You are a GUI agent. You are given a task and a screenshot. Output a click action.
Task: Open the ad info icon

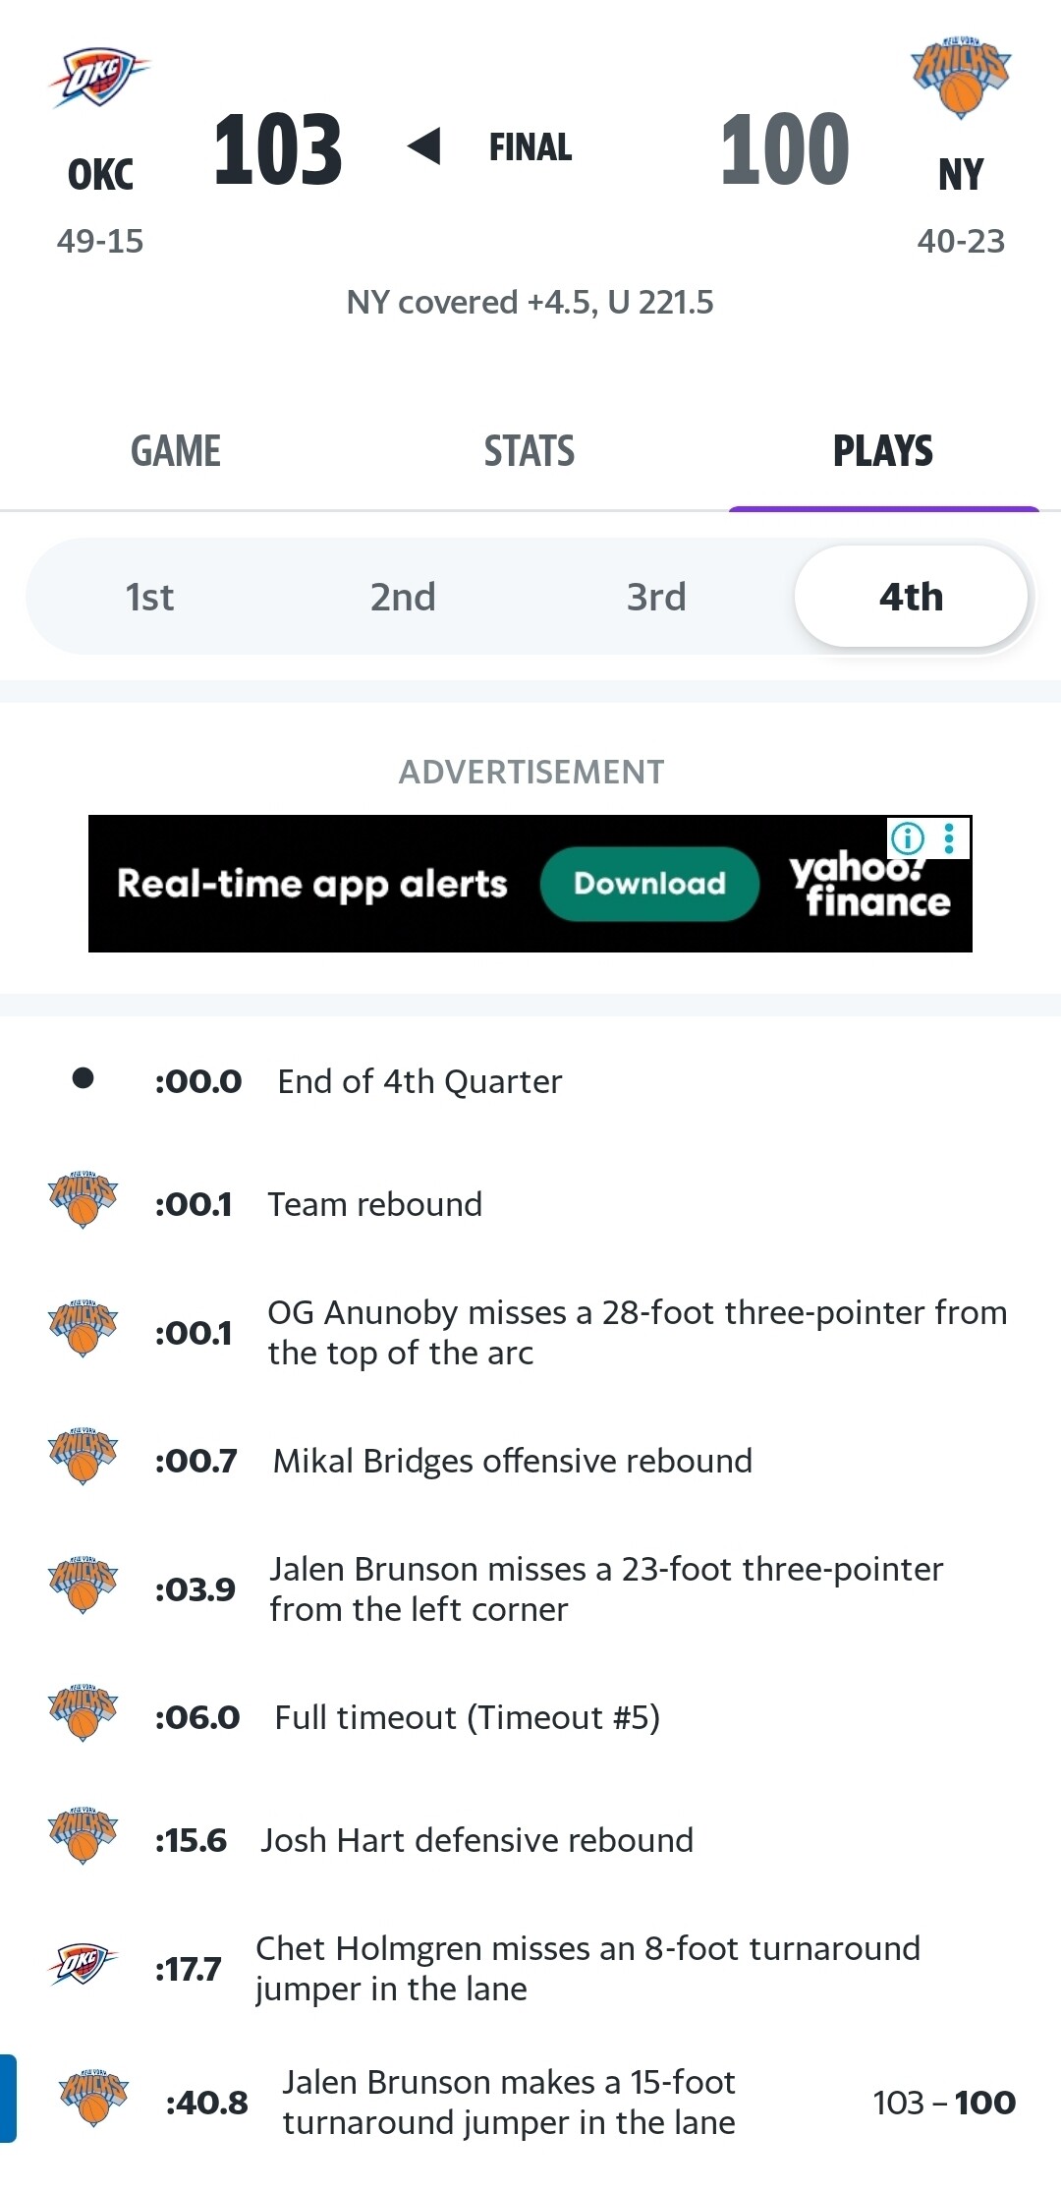pos(907,838)
